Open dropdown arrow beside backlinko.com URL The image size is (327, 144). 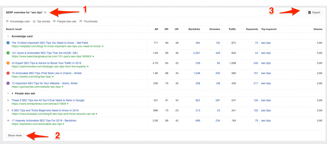64,124
